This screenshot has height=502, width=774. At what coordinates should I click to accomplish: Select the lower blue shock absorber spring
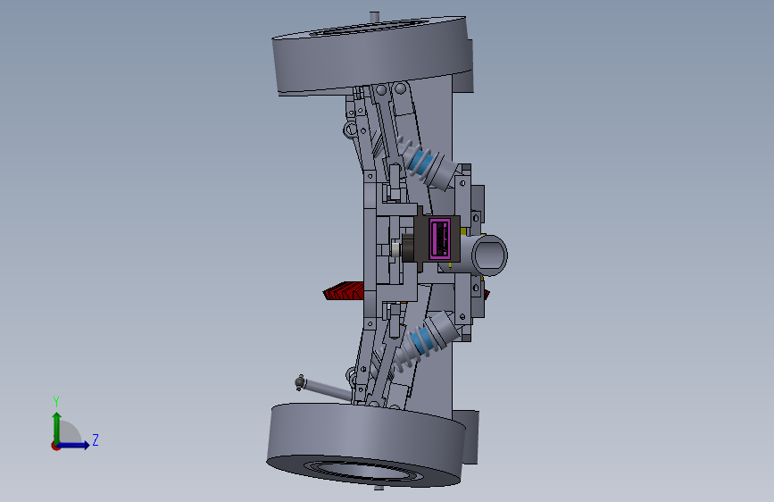[423, 339]
